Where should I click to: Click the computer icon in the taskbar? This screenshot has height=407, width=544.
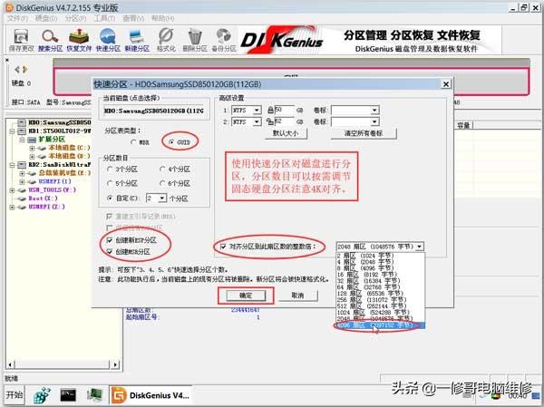pyautogui.click(x=94, y=395)
